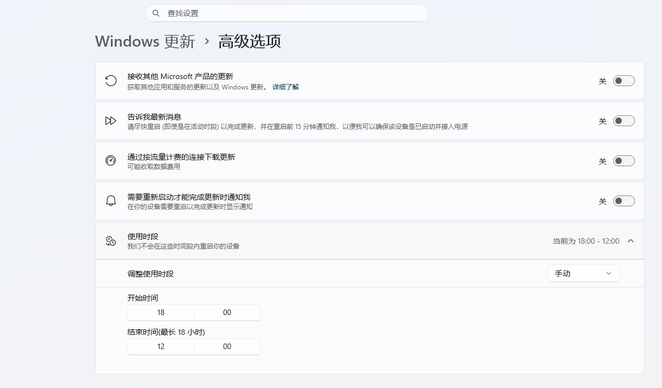The height and width of the screenshot is (388, 662).
Task: Click the 开始时间 label
Action: pyautogui.click(x=143, y=298)
